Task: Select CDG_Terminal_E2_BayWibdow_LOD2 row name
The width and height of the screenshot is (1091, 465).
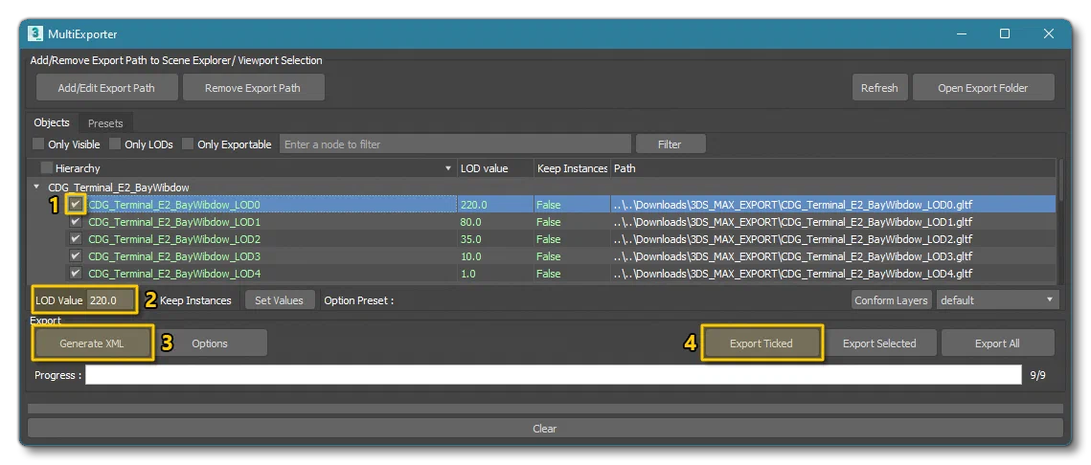Action: coord(174,239)
